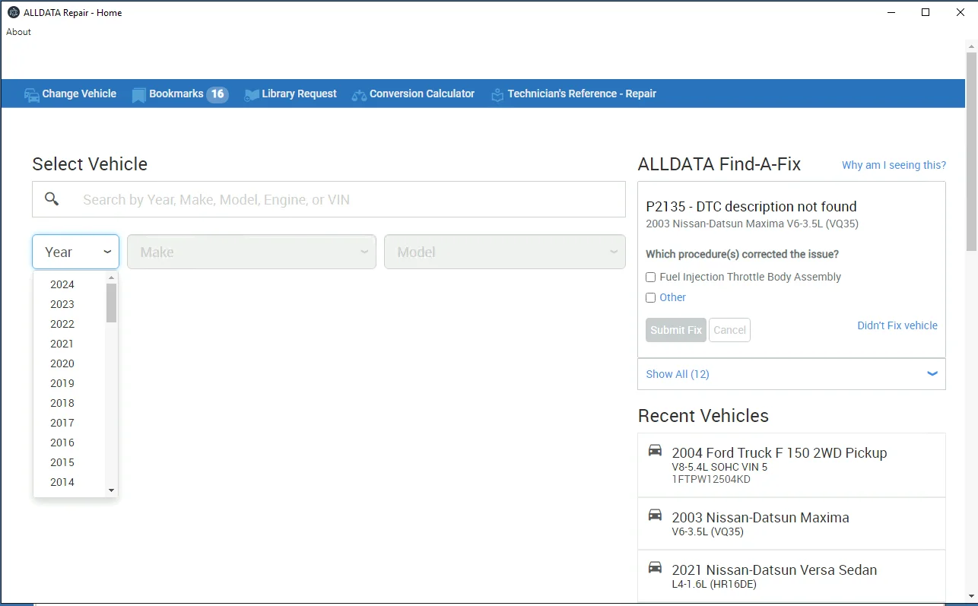Open Technician's Reference - Repair
Viewport: 978px width, 606px height.
click(x=573, y=94)
